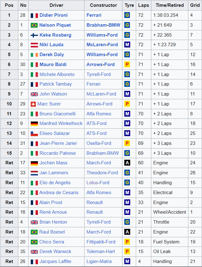Open the Jacques Laffite link
202x267 pixels.
(55, 261)
